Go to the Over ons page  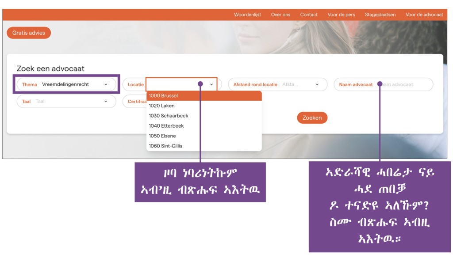pos(280,15)
